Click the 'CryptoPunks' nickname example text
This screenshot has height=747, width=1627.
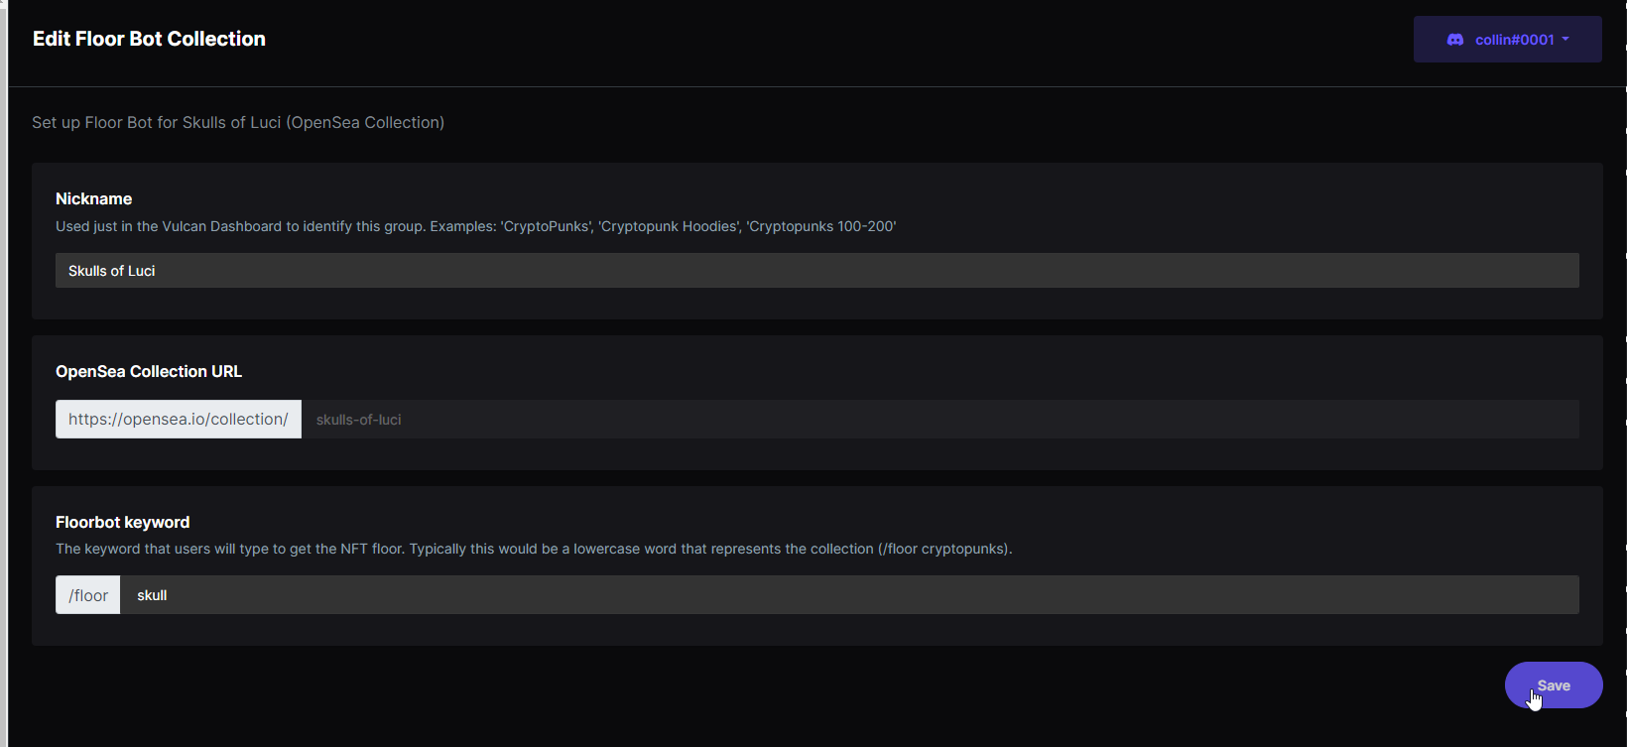pyautogui.click(x=548, y=226)
